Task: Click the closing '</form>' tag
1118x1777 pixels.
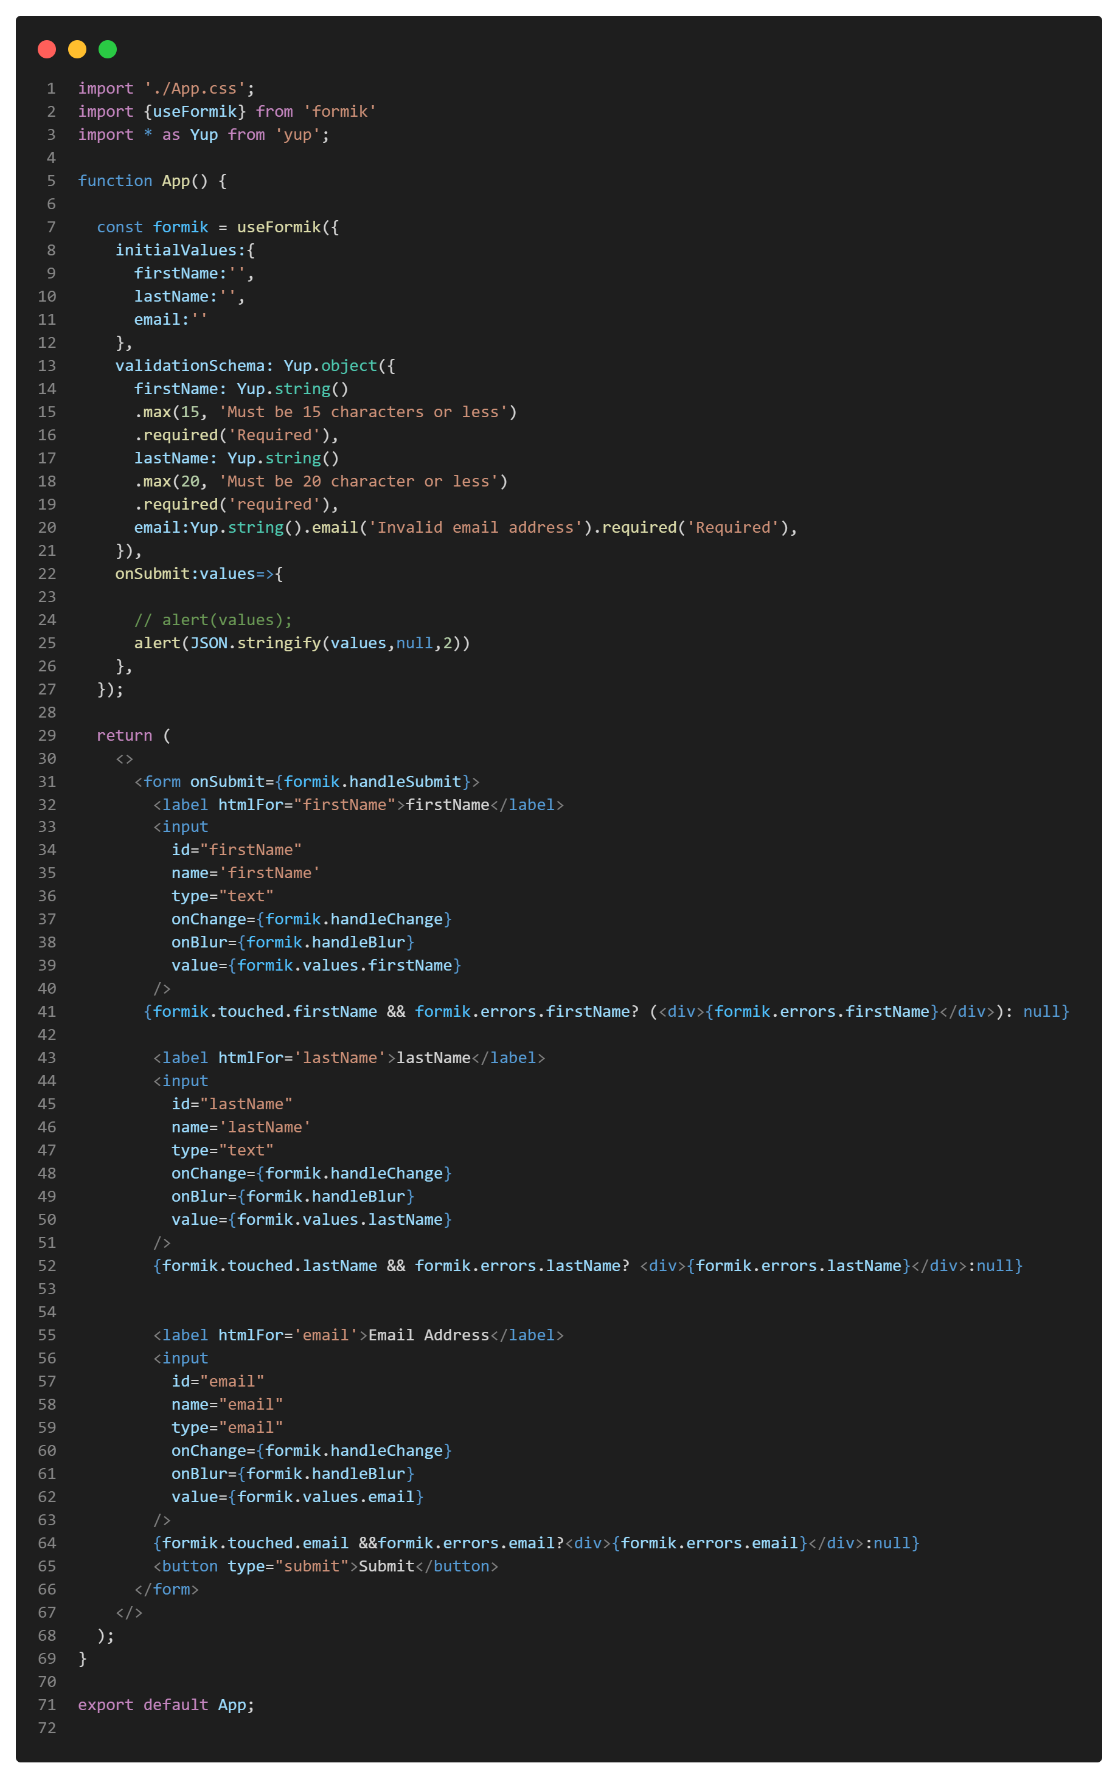Action: [x=167, y=1590]
